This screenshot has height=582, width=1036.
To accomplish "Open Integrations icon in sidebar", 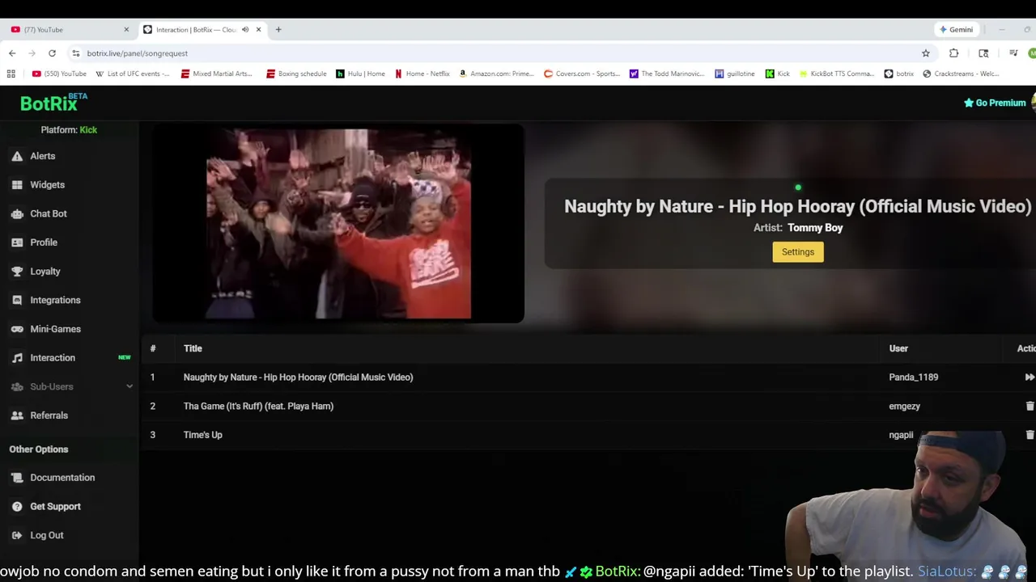I will (x=17, y=300).
